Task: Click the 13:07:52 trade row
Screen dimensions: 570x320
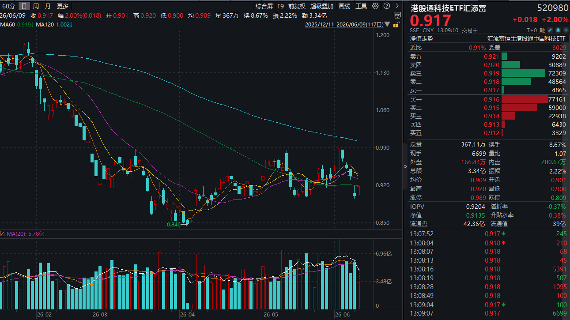Action: pyautogui.click(x=488, y=234)
